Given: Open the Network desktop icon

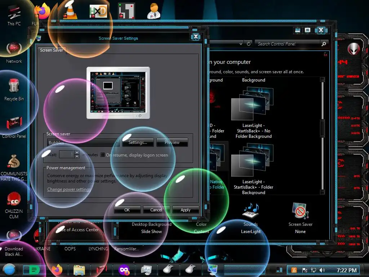Looking at the screenshot, I should [x=14, y=53].
